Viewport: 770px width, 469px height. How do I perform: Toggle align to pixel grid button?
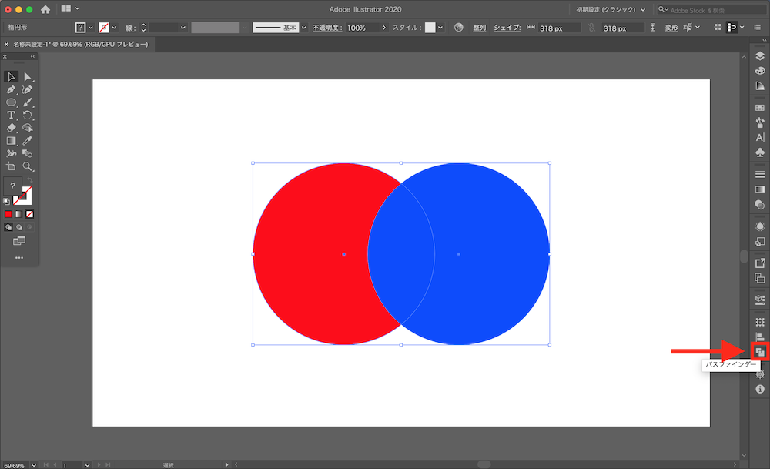[x=718, y=28]
